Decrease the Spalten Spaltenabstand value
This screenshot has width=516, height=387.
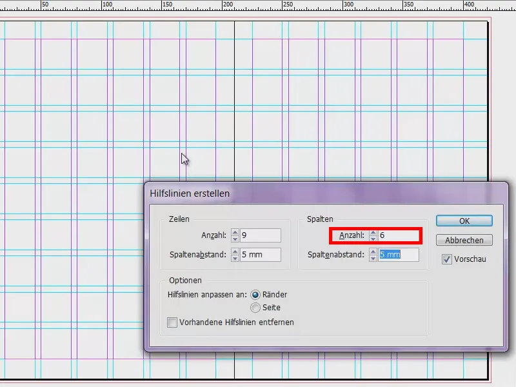[x=373, y=257]
